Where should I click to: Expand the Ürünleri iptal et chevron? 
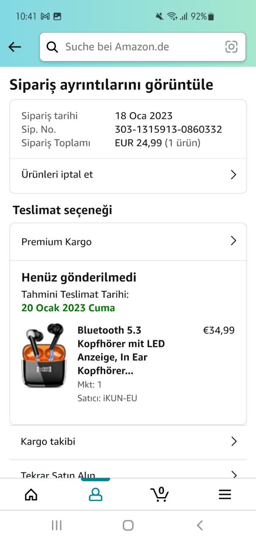point(233,174)
